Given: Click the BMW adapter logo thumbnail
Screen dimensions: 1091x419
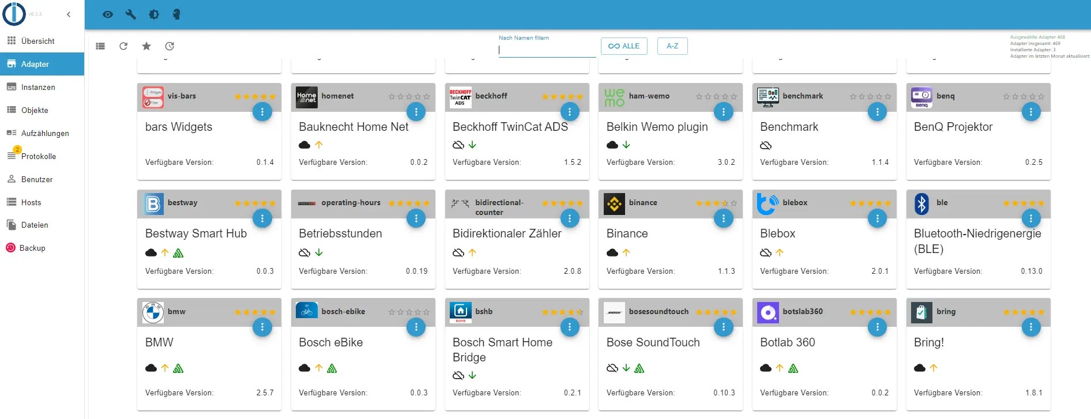Looking at the screenshot, I should pos(153,312).
